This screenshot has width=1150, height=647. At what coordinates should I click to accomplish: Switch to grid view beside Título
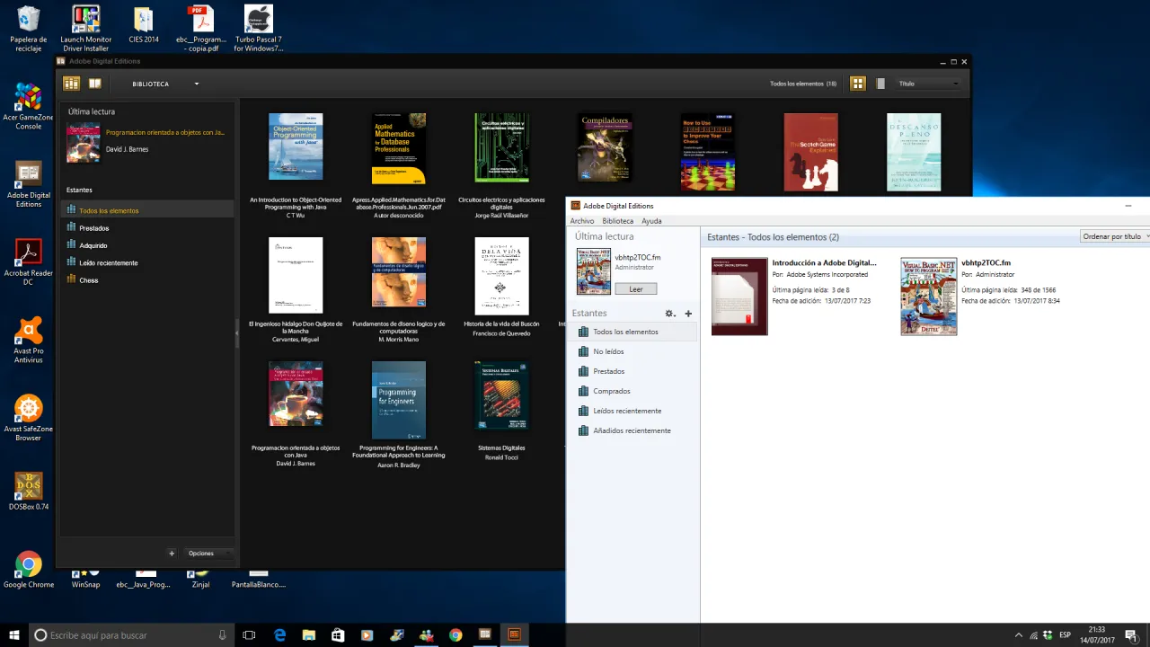[x=857, y=83]
